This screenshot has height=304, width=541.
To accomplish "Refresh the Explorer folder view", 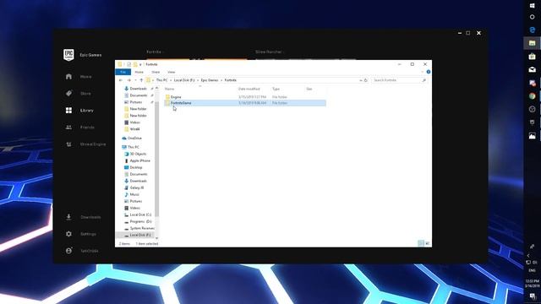I will coord(366,80).
